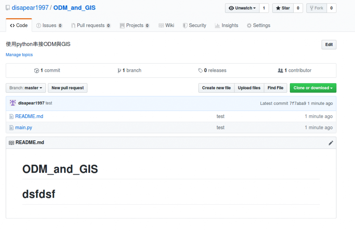View the 1 branch list
Screen dimensions: 355x232
130,71
